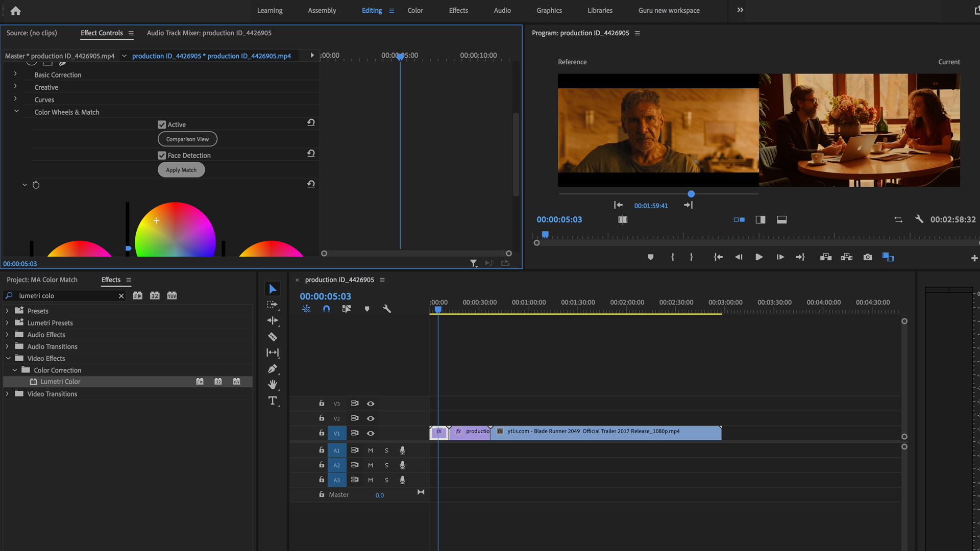Click reference position slider handle
The width and height of the screenshot is (980, 551).
[x=691, y=194]
